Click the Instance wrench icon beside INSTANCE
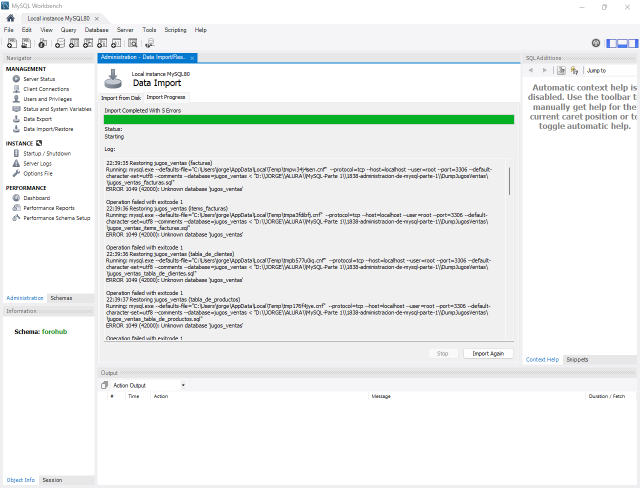Screen dimensions: 640x488 tap(39, 143)
